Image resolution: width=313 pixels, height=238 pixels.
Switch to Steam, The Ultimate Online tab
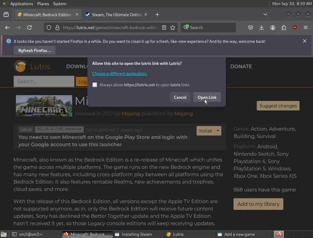point(117,15)
